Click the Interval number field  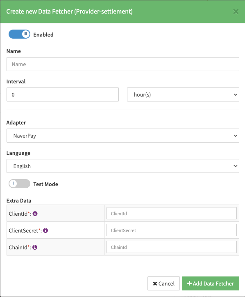click(63, 94)
